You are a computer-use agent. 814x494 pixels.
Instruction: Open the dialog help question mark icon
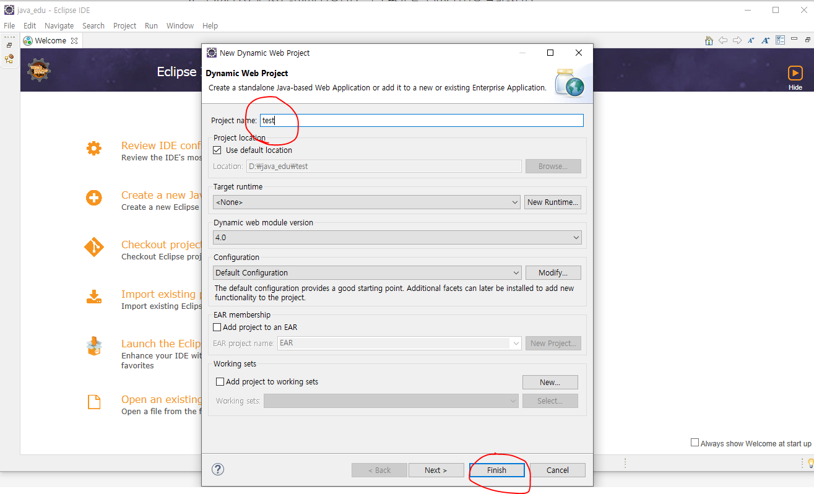pyautogui.click(x=218, y=469)
